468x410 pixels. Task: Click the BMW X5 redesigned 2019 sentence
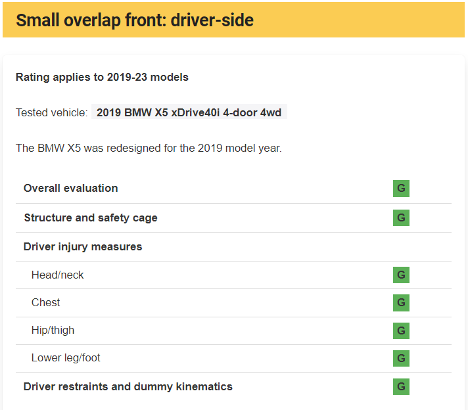click(149, 148)
